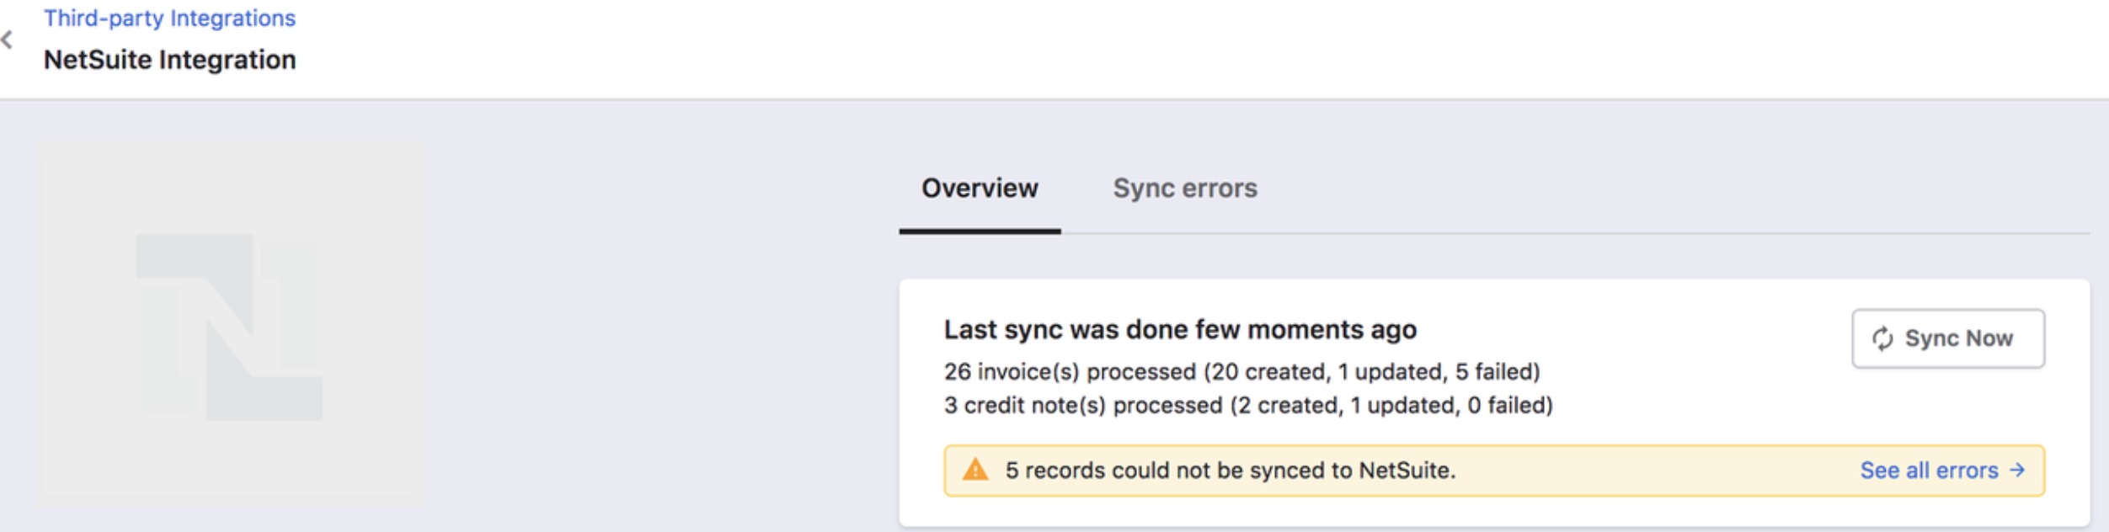Open the Third-party Integrations breadcrumb link
2109x532 pixels.
click(x=169, y=19)
